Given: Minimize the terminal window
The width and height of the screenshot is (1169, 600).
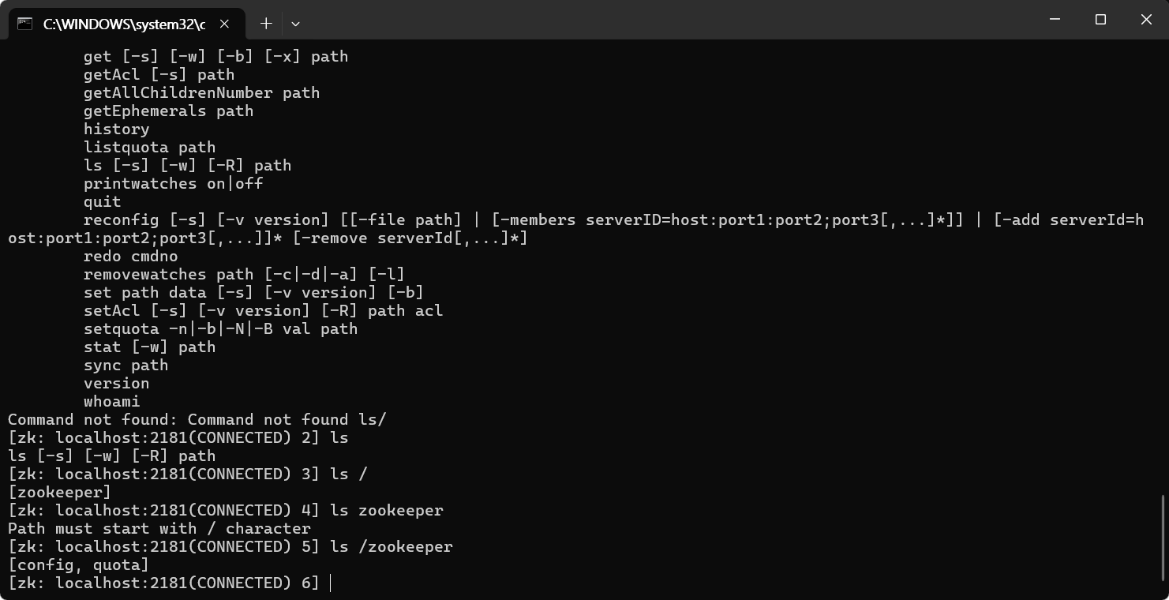Looking at the screenshot, I should click(1055, 20).
